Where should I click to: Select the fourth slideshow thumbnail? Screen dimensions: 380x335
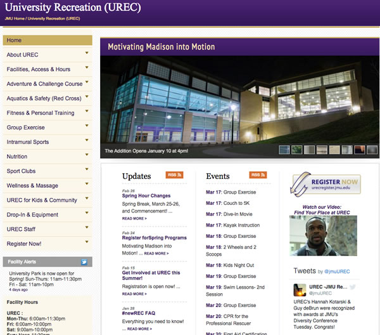coord(322,150)
